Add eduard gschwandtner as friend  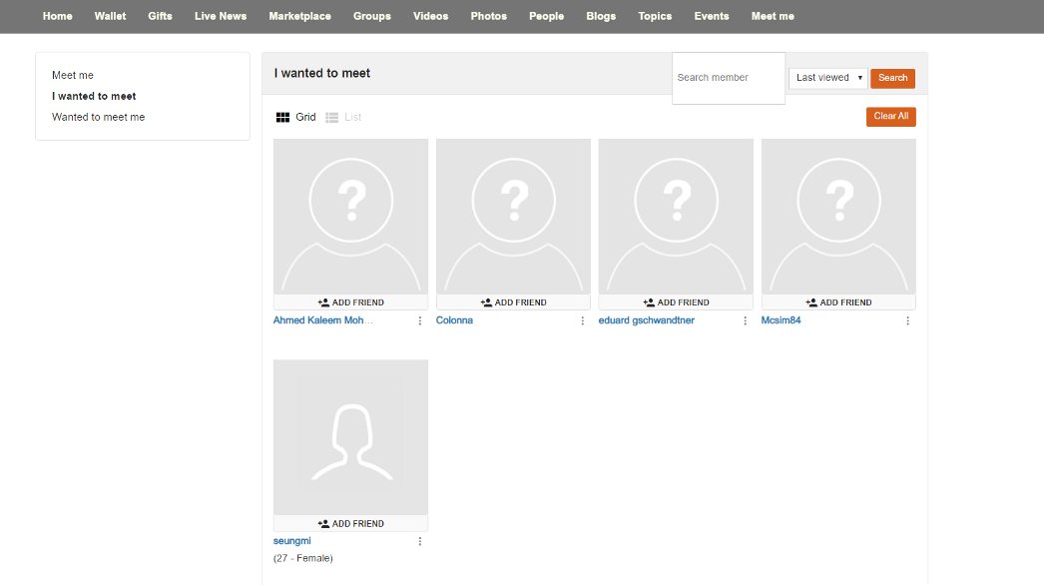pyautogui.click(x=676, y=302)
